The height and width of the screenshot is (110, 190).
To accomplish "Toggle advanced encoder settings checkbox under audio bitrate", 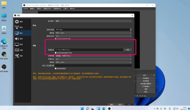I will pyautogui.click(x=56, y=39).
